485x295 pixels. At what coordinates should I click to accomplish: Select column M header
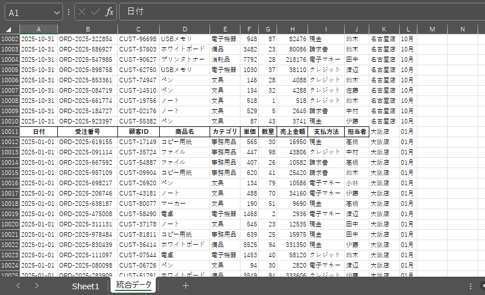tap(432, 29)
